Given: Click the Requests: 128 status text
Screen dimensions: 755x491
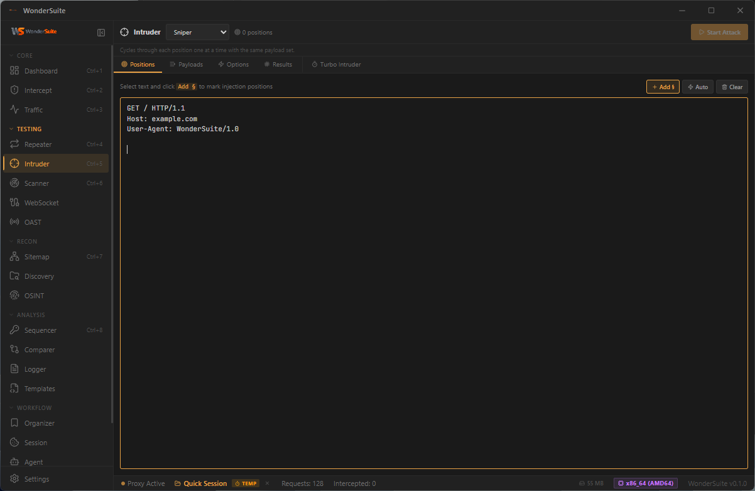Looking at the screenshot, I should 302,483.
